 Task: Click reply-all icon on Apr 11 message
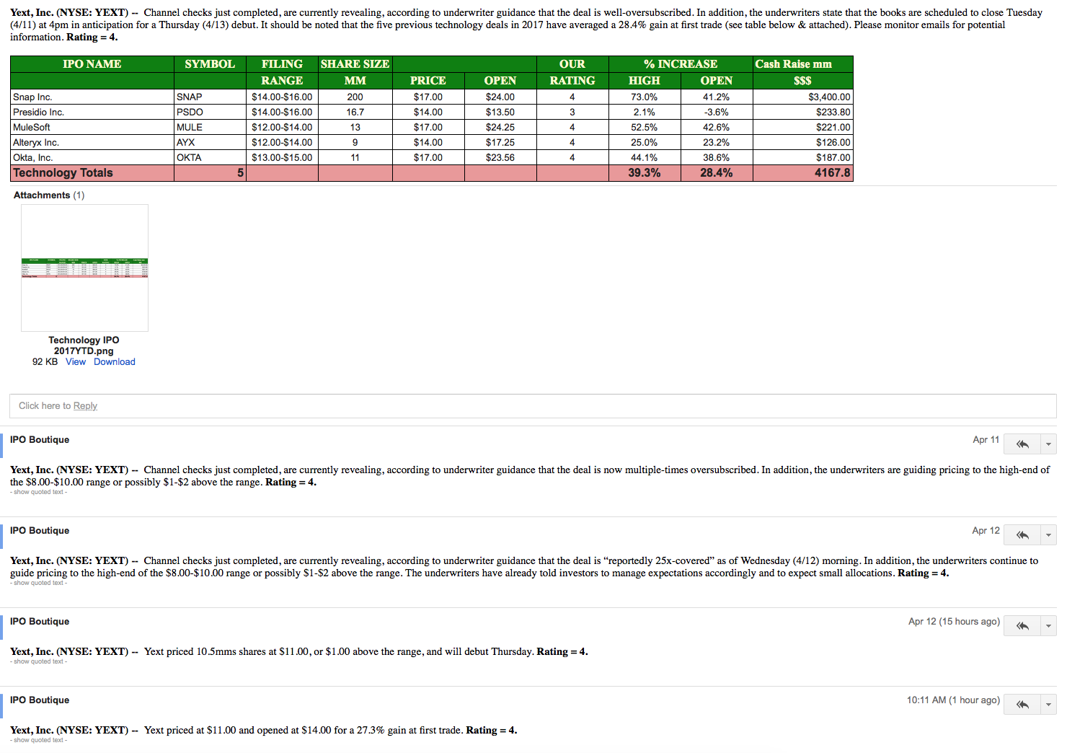pos(1022,444)
